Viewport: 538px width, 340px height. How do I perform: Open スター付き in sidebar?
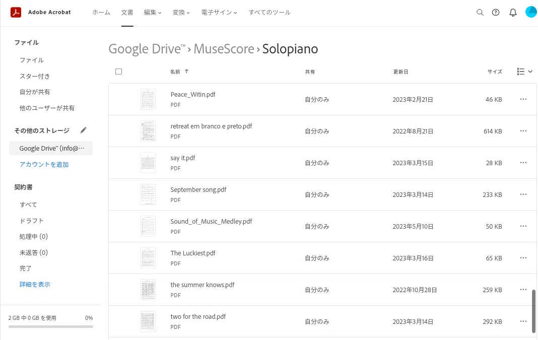(35, 76)
